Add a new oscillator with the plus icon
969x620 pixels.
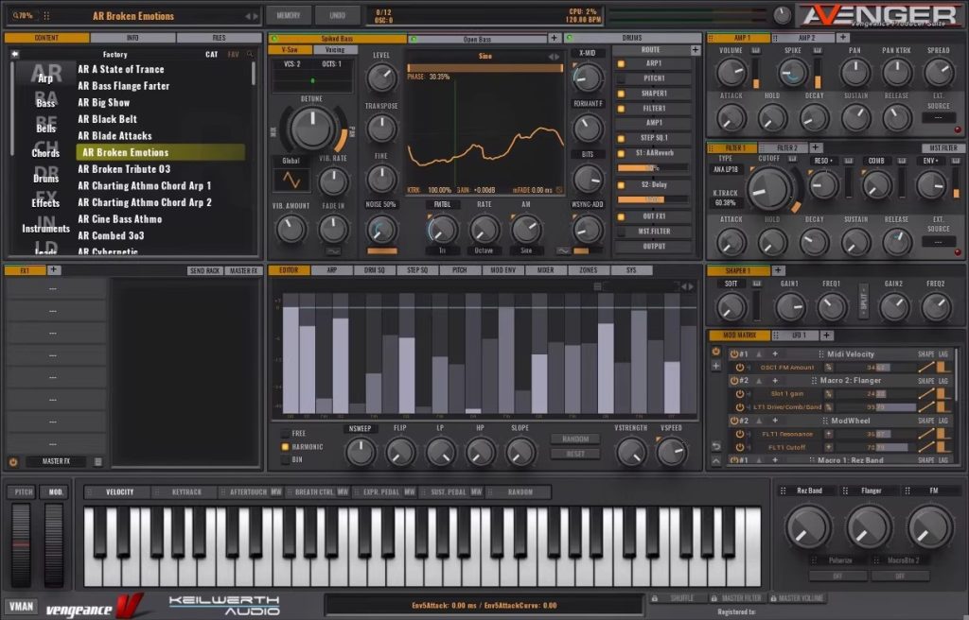554,38
